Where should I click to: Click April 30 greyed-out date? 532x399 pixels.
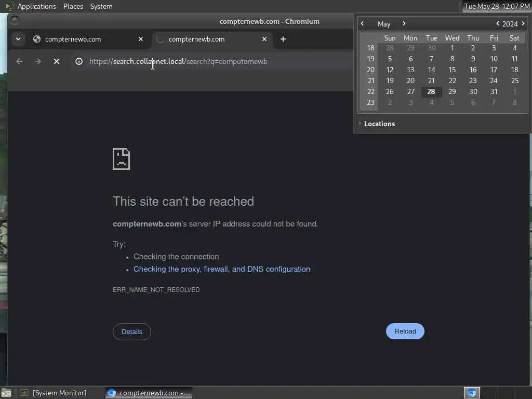431,48
